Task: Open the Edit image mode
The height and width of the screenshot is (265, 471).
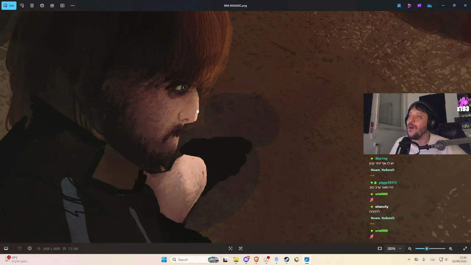Action: pyautogui.click(x=9, y=6)
